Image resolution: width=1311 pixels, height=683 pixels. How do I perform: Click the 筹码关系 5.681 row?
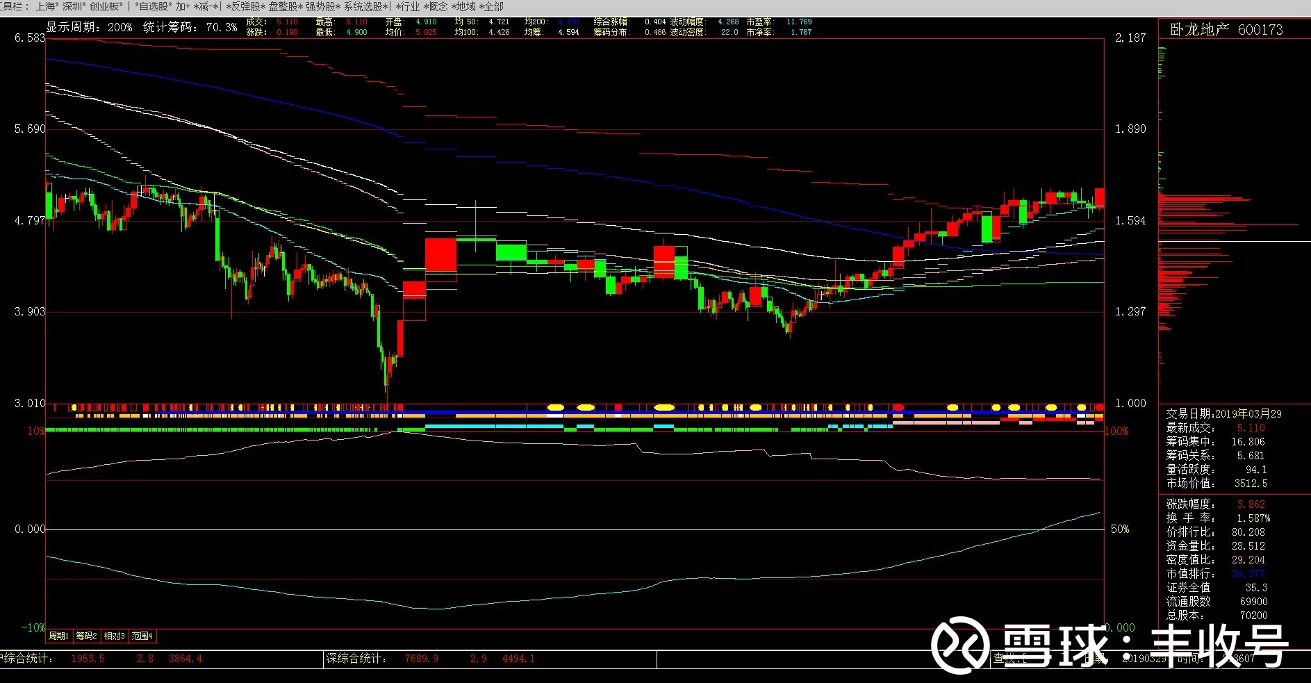click(1216, 455)
